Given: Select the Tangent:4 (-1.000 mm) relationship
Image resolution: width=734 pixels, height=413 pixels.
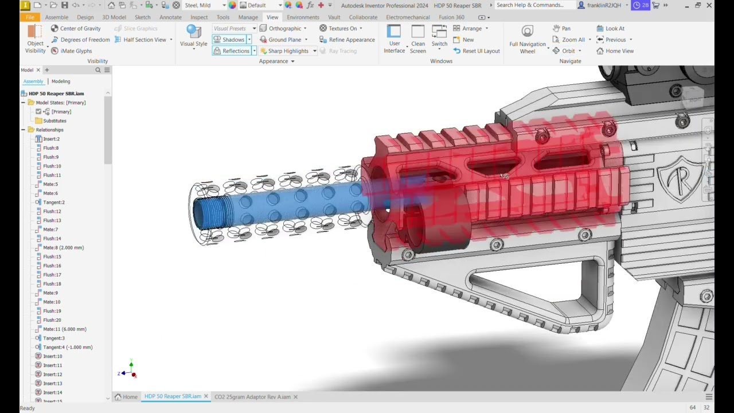Looking at the screenshot, I should [64, 348].
